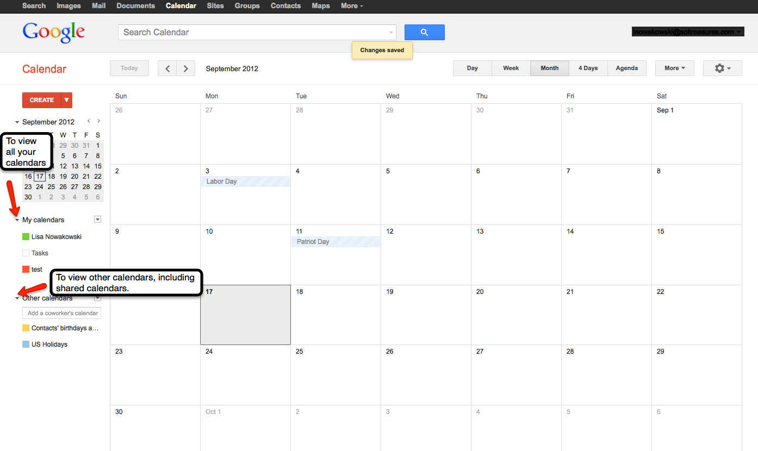
Task: Collapse the My calendars section
Action: 17,220
